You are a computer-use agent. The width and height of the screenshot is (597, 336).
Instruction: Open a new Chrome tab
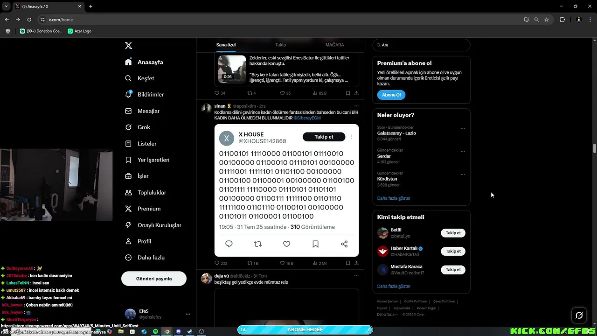point(90,6)
